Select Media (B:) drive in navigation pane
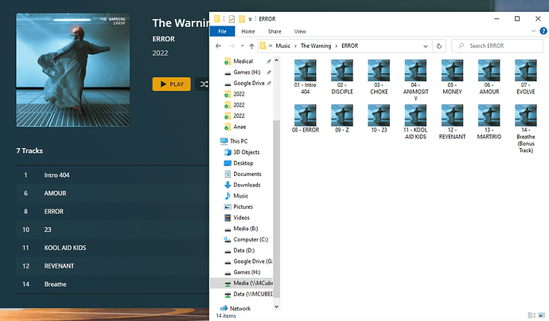Image resolution: width=549 pixels, height=321 pixels. click(245, 229)
